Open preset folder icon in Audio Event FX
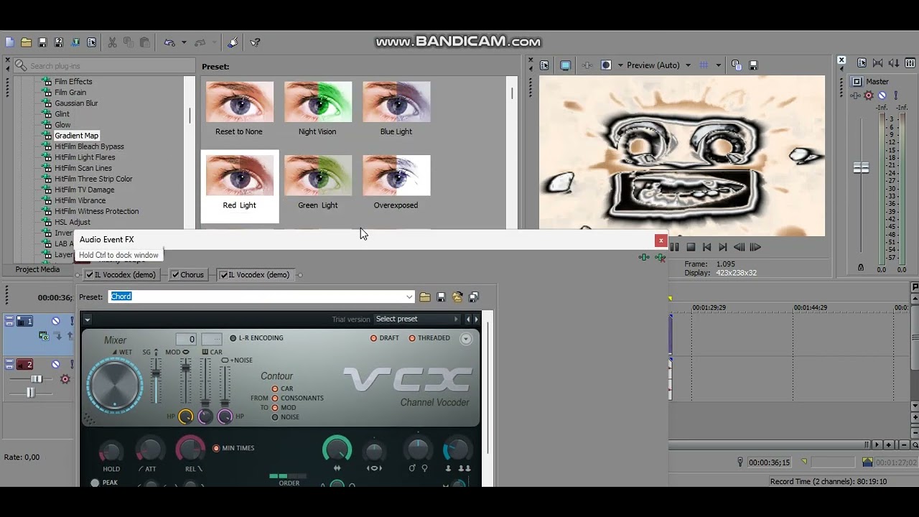 click(425, 297)
